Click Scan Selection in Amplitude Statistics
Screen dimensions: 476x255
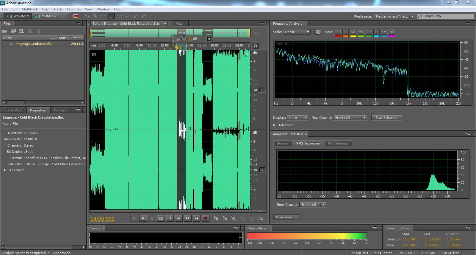click(x=286, y=217)
